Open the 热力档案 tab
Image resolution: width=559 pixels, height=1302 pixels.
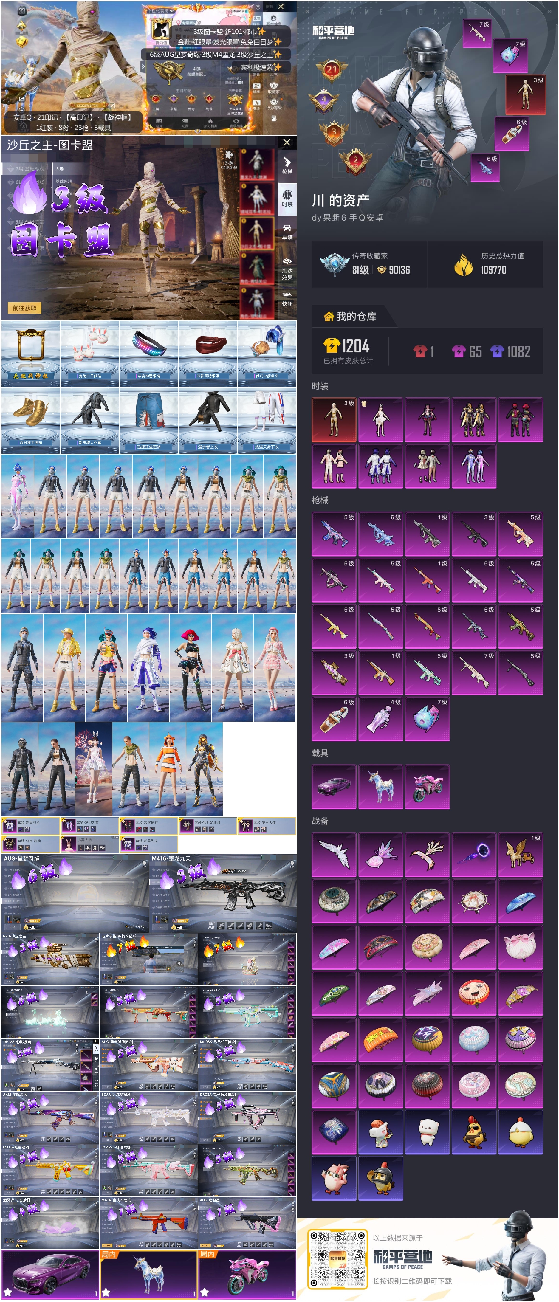click(210, 123)
